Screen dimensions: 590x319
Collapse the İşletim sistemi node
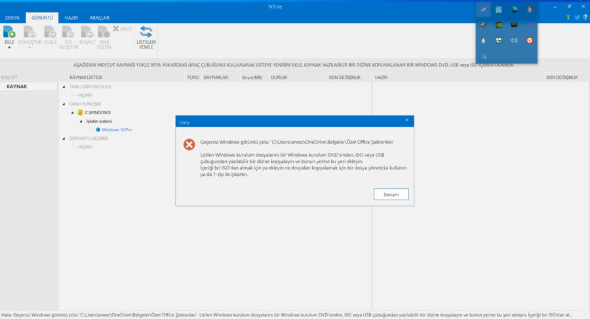tap(81, 121)
